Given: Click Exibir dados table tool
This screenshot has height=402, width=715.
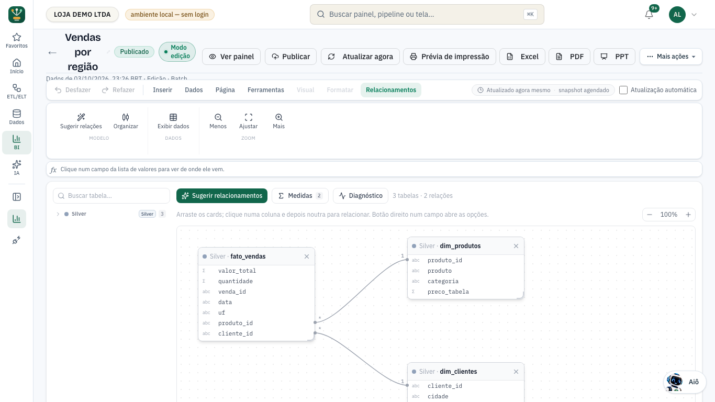Looking at the screenshot, I should click(x=173, y=121).
